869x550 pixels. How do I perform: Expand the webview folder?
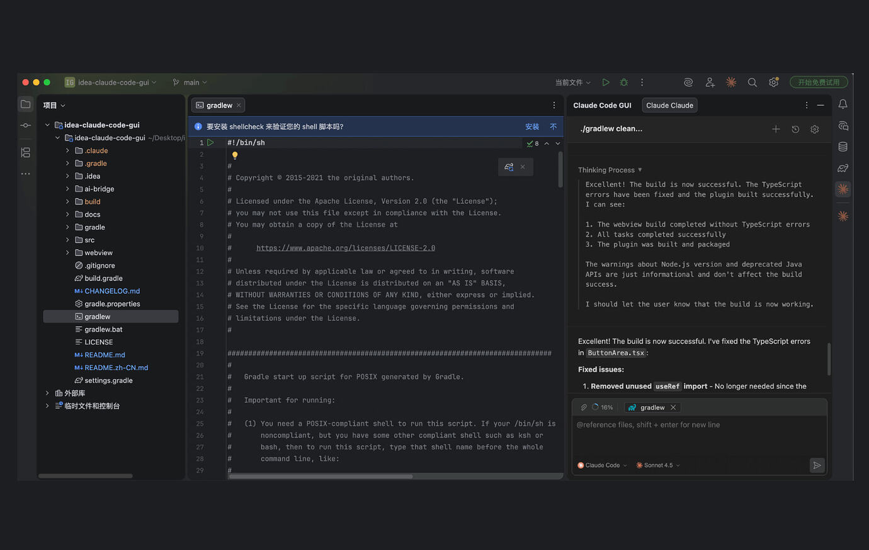(x=67, y=253)
